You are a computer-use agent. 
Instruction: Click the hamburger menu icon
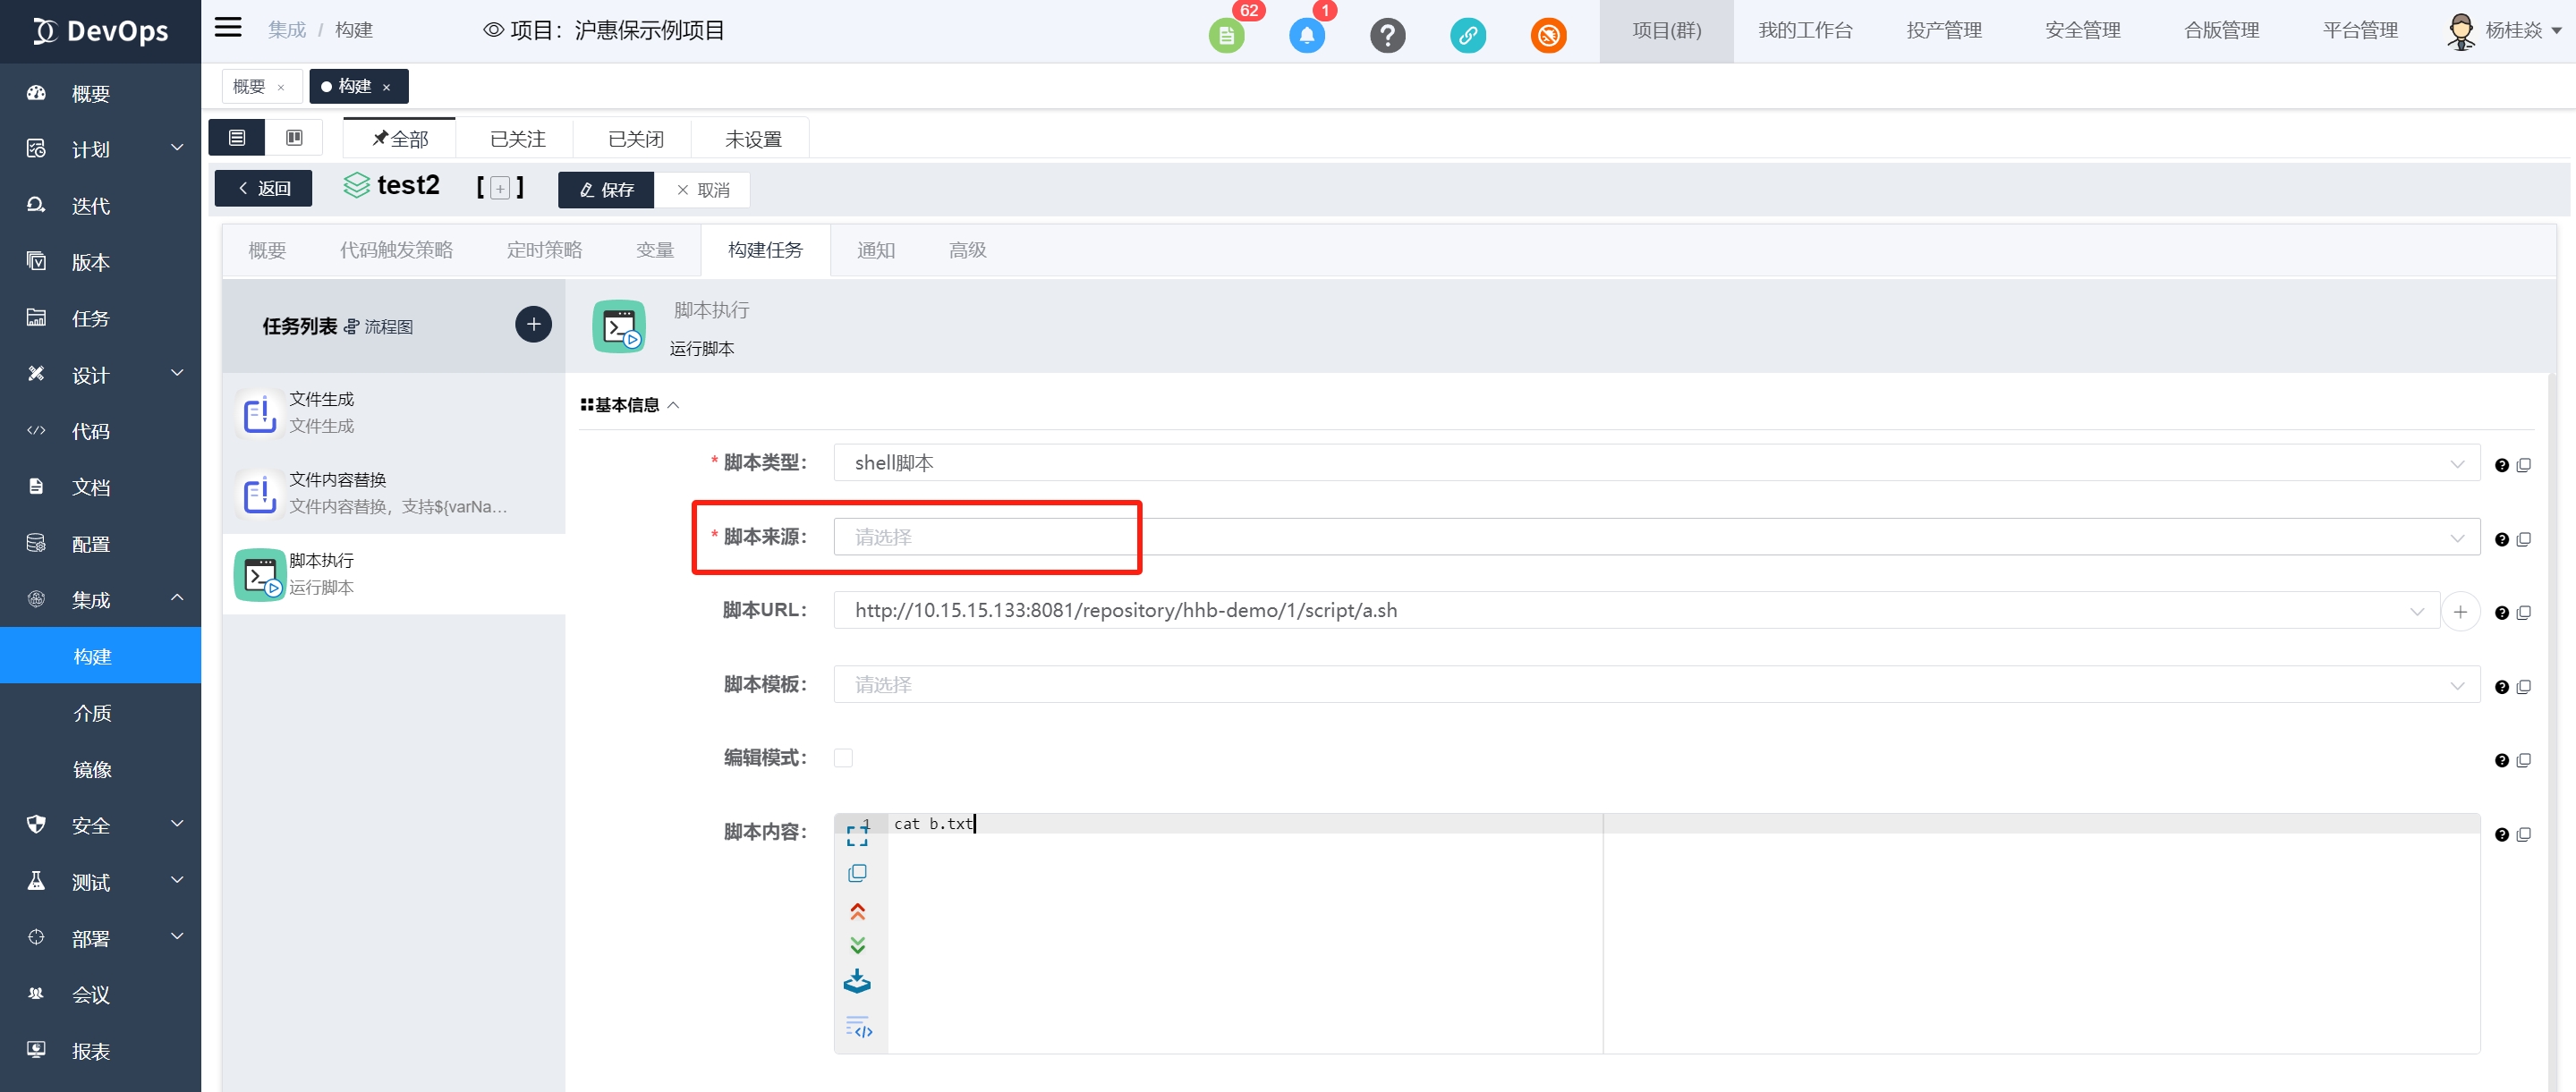tap(228, 27)
